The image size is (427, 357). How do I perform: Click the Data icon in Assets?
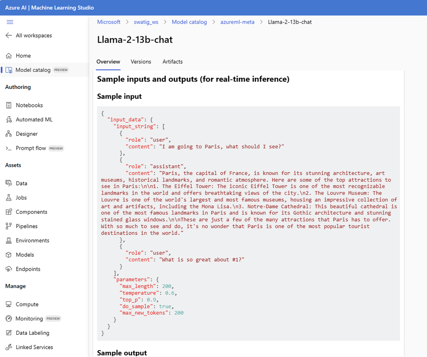tap(9, 183)
